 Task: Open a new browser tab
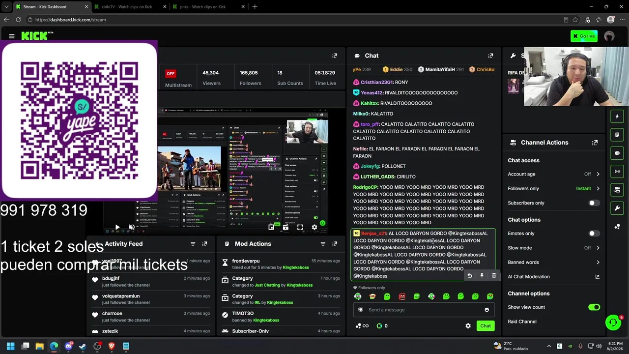coord(255,7)
